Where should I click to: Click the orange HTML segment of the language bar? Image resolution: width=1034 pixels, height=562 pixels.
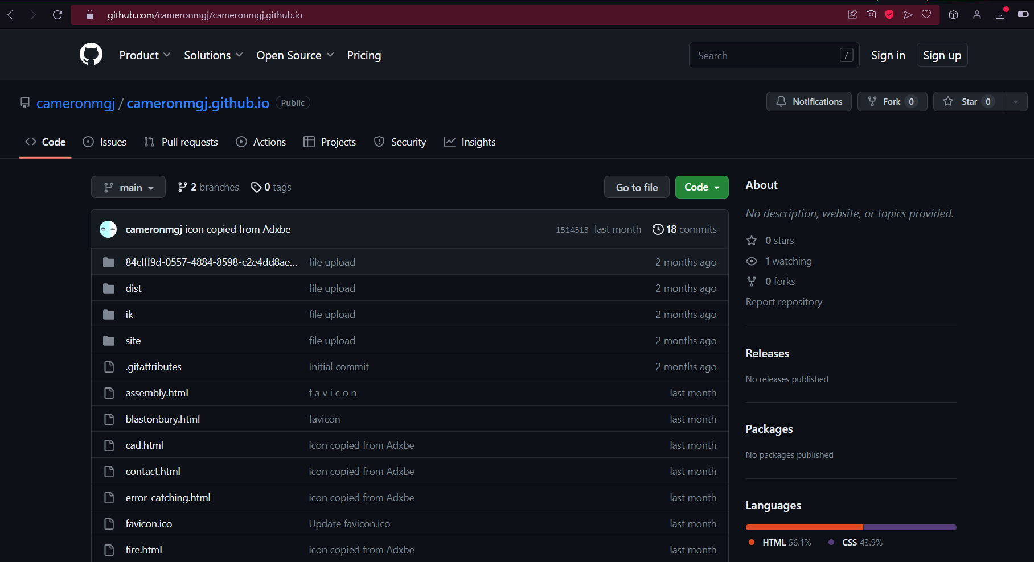pos(805,527)
